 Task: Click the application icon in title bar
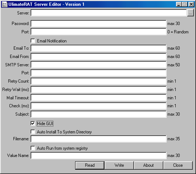pos(5,4)
